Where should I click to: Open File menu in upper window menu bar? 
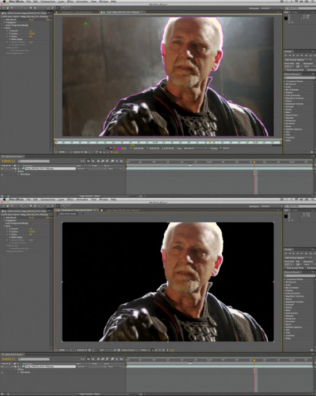29,2
